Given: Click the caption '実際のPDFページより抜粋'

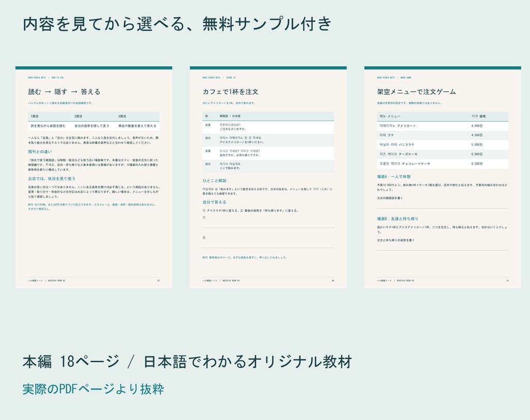Looking at the screenshot, I should [93, 389].
